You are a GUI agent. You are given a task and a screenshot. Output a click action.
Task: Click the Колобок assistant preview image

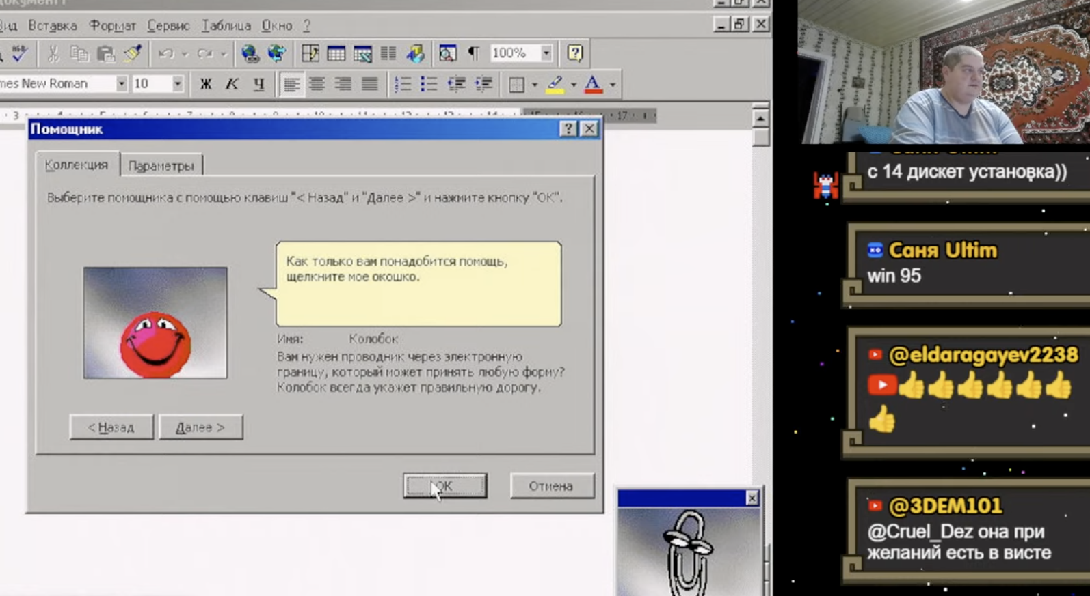tap(155, 323)
